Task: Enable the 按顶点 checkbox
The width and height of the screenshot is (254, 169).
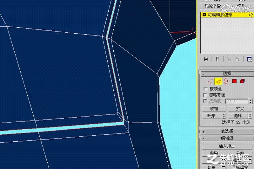Action: coord(206,89)
